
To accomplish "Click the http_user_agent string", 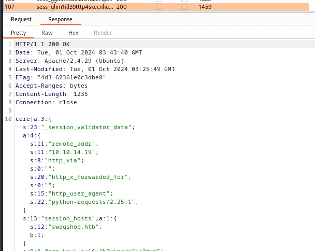I will 79,193.
